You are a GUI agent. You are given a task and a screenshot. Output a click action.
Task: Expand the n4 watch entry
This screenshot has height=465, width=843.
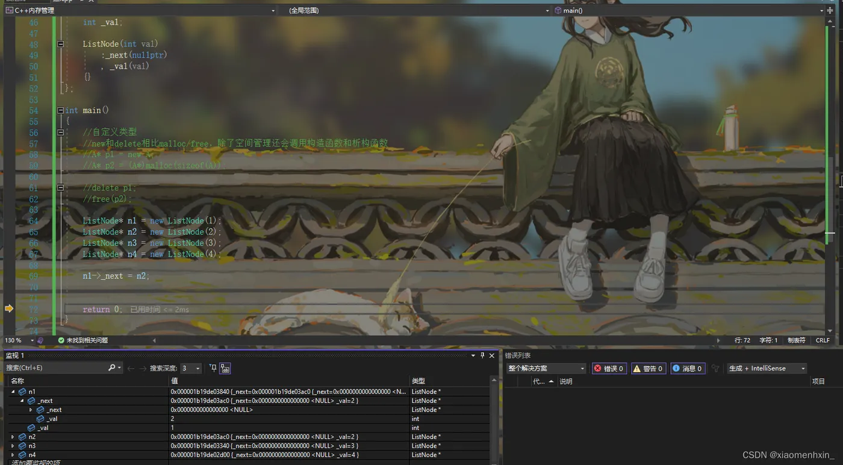click(13, 455)
